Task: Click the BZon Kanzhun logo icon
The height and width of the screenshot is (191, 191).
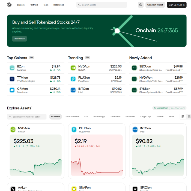Action: [12, 68]
